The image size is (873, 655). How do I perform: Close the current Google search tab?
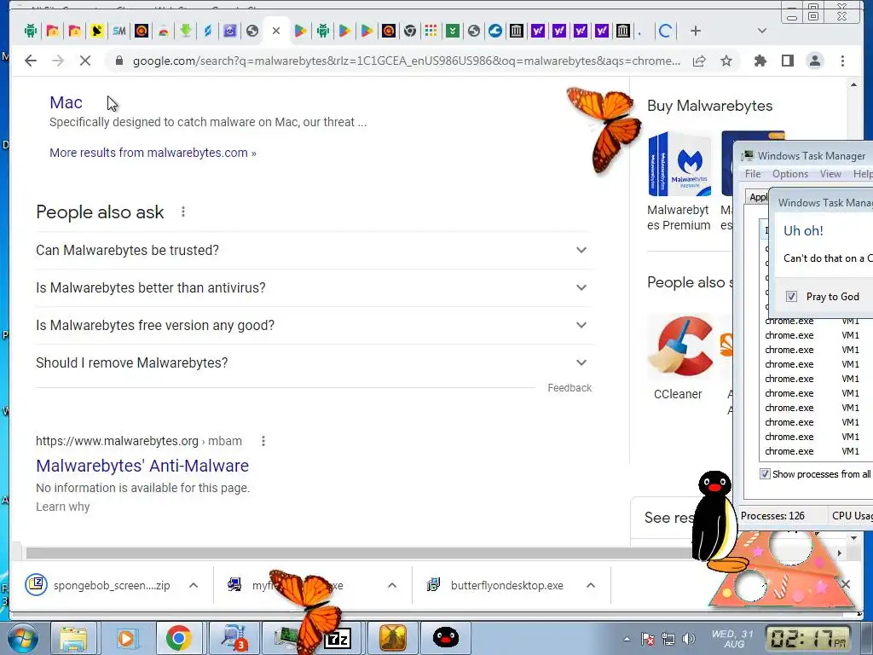point(275,32)
